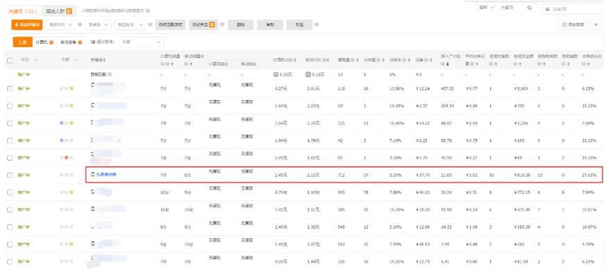Sort by 点击转化率 column arrow
The height and width of the screenshot is (270, 604).
click(x=589, y=64)
